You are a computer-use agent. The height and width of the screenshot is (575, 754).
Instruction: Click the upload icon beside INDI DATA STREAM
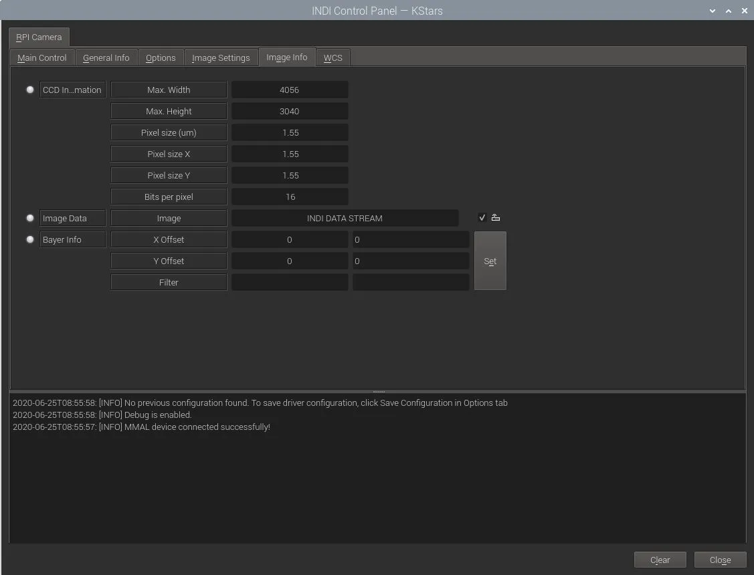coord(495,217)
